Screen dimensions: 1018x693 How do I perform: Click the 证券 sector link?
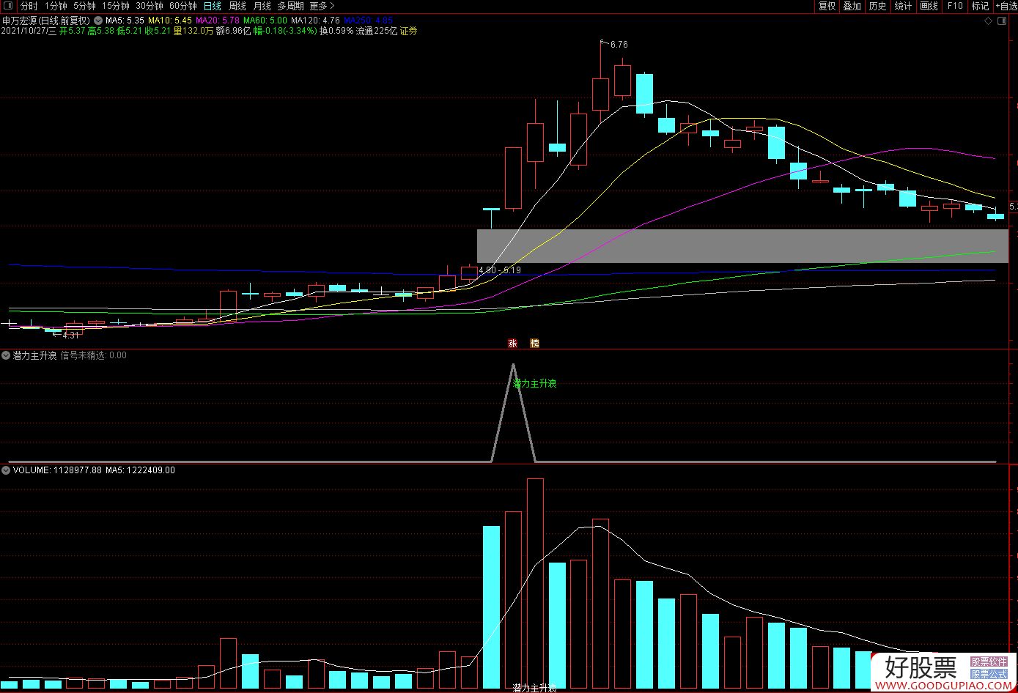pyautogui.click(x=408, y=31)
